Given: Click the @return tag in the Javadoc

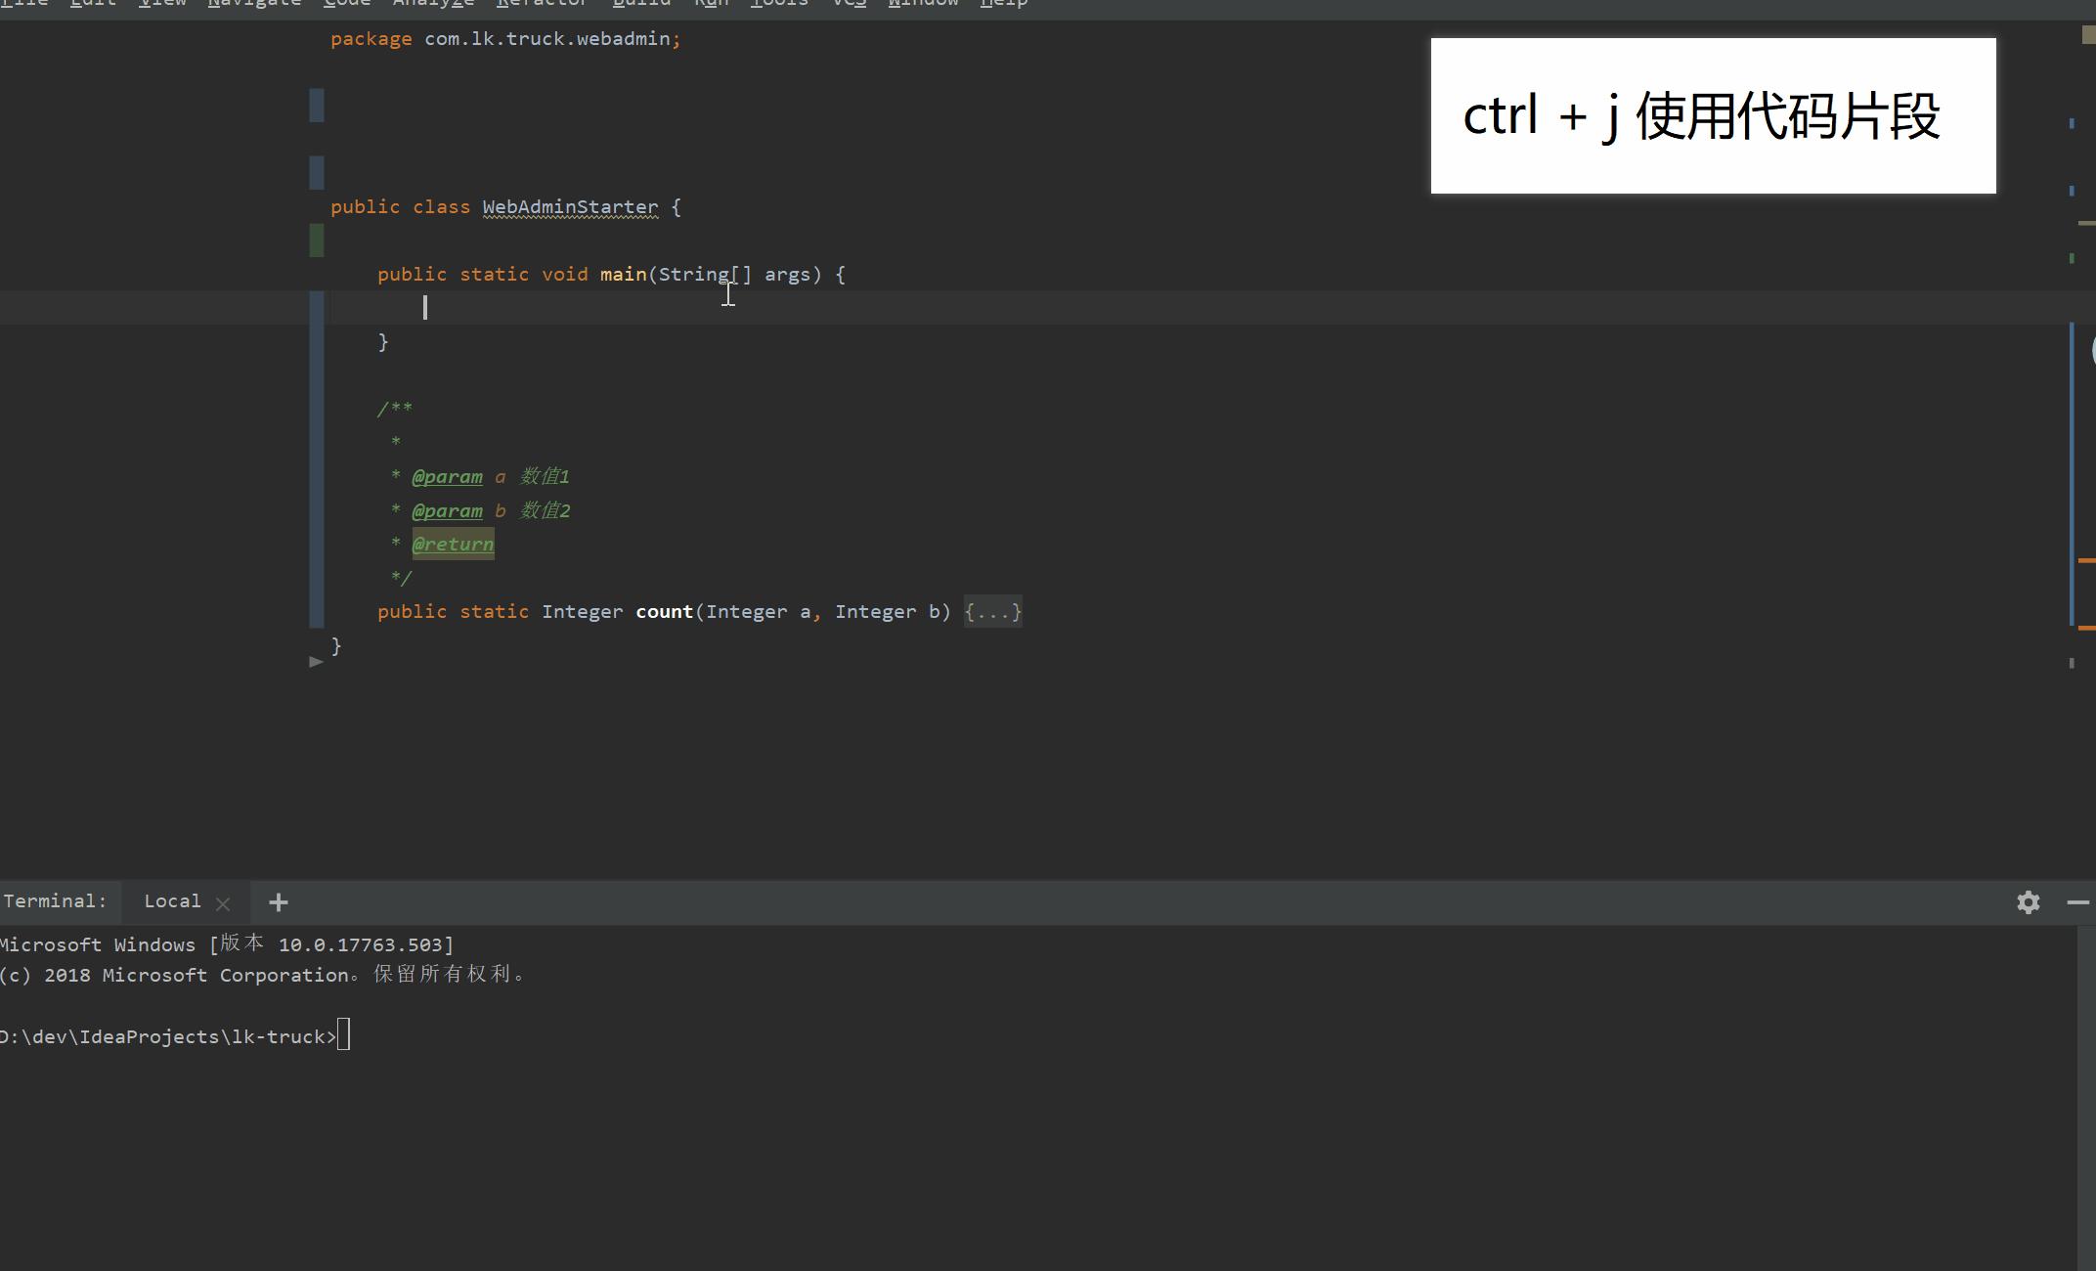Looking at the screenshot, I should tap(453, 545).
